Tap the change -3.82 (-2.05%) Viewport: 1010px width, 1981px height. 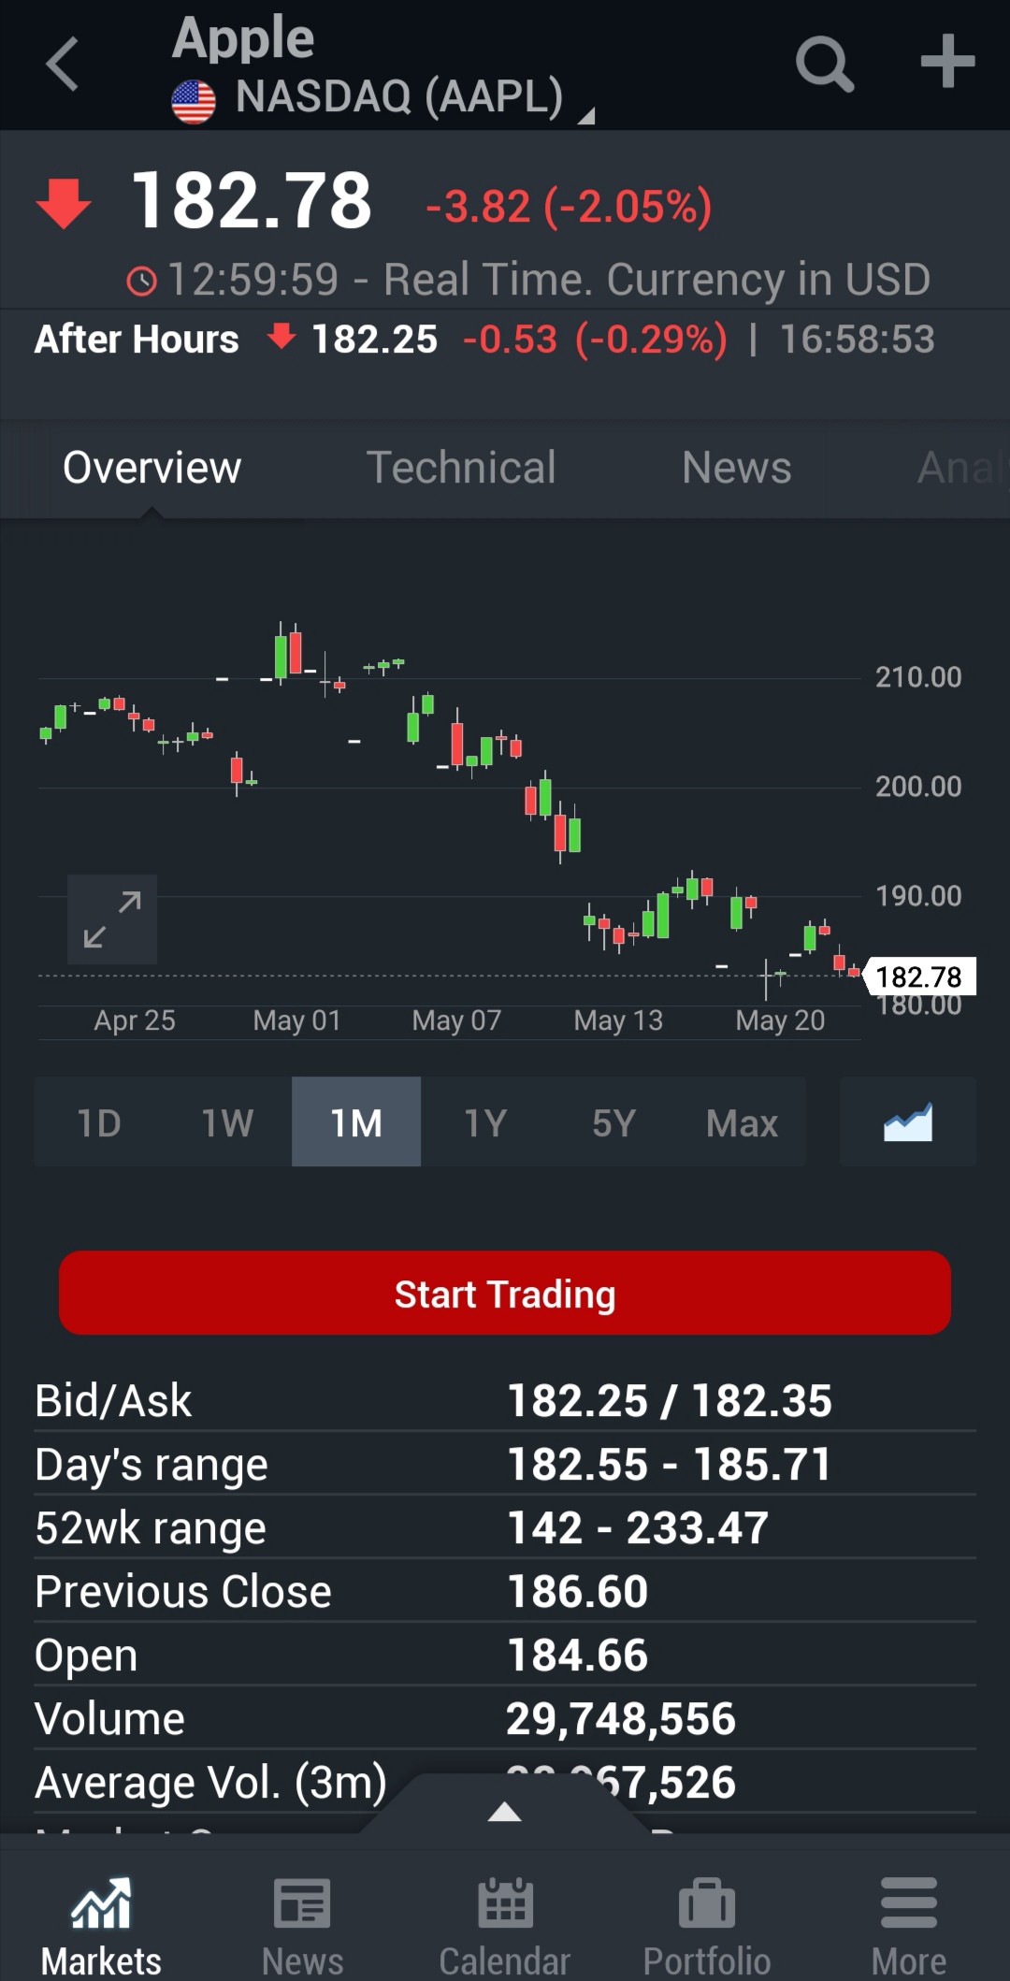coord(569,207)
